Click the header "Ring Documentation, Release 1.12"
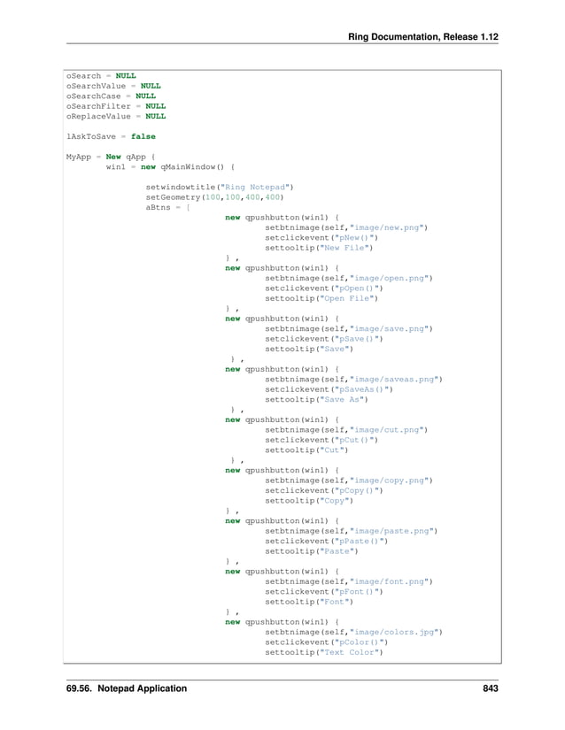The height and width of the screenshot is (730, 565). (x=423, y=37)
